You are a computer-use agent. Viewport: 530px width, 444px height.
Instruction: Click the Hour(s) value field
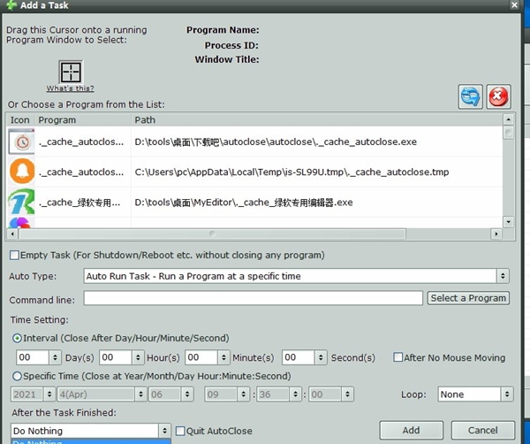point(115,357)
